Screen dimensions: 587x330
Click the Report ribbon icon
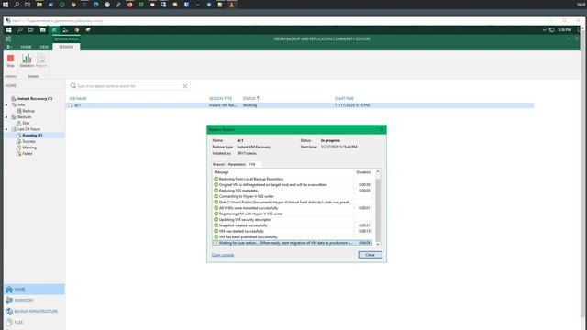41,60
